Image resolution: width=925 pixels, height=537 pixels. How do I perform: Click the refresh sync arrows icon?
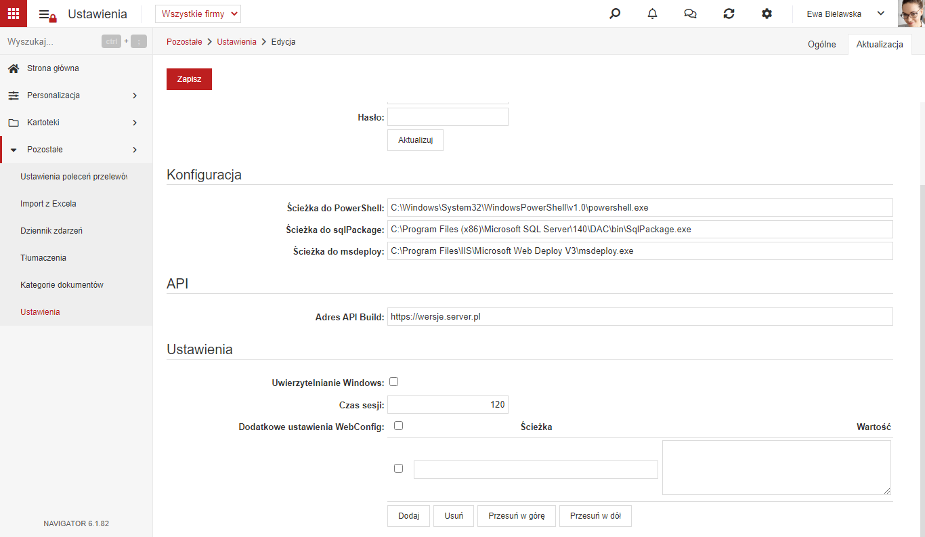pos(729,14)
